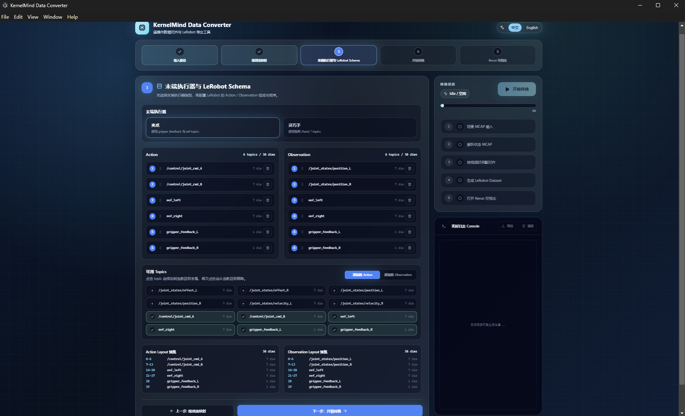Click the KernelMind chip logo icon

pos(142,28)
